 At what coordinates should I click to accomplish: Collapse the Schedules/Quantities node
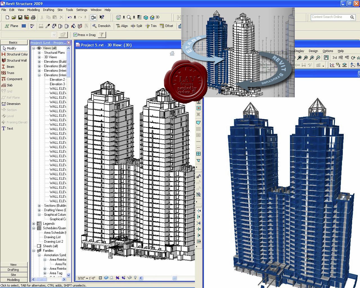34,228
